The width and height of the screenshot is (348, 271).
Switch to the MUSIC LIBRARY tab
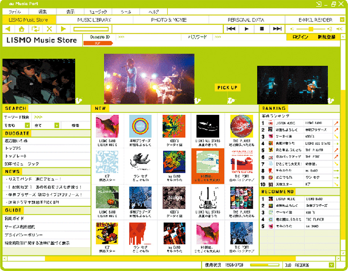(94, 20)
